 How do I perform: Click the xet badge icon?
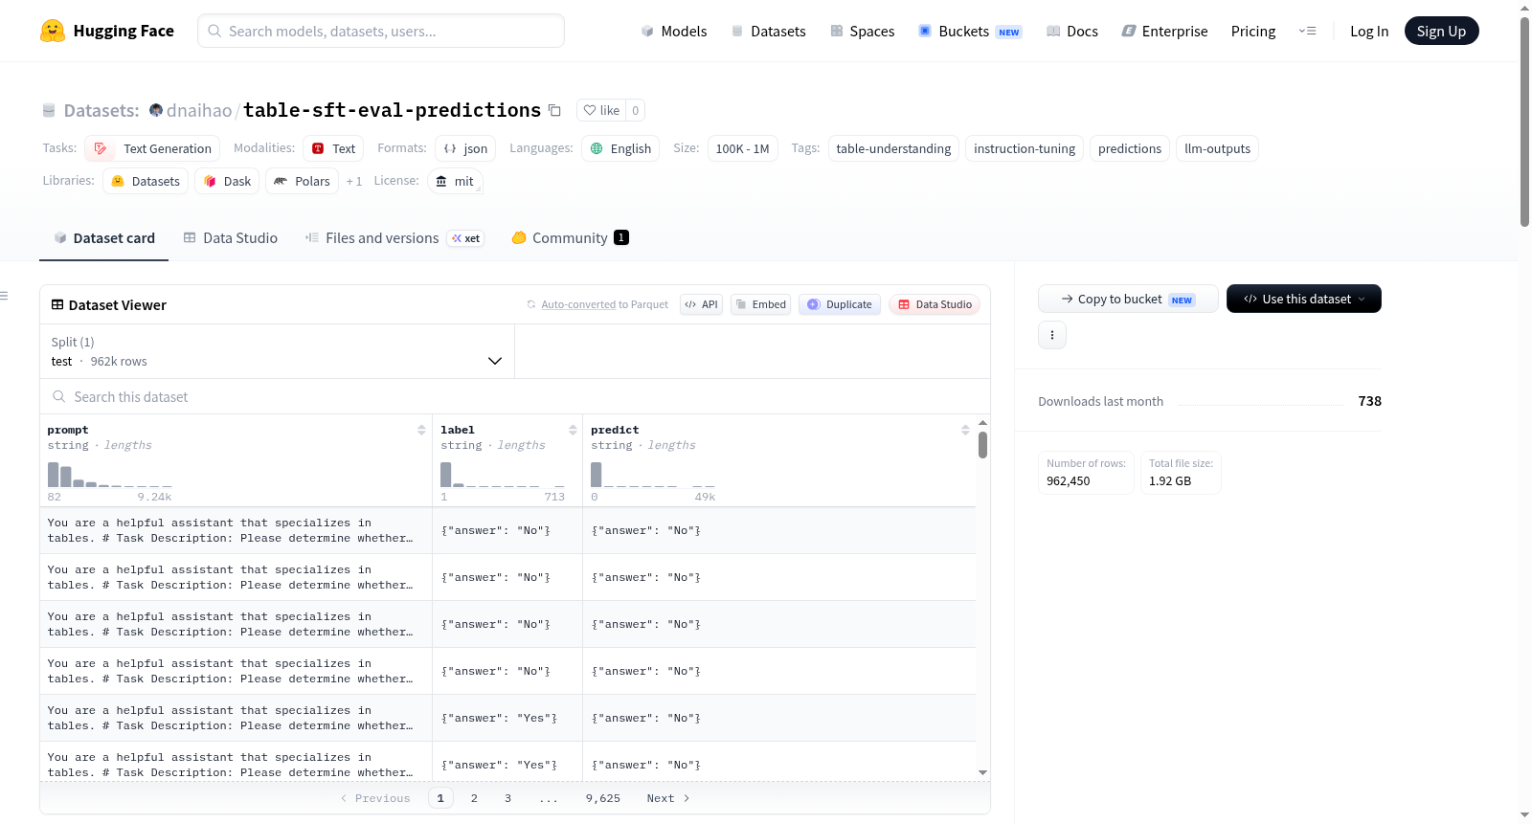[x=465, y=238]
